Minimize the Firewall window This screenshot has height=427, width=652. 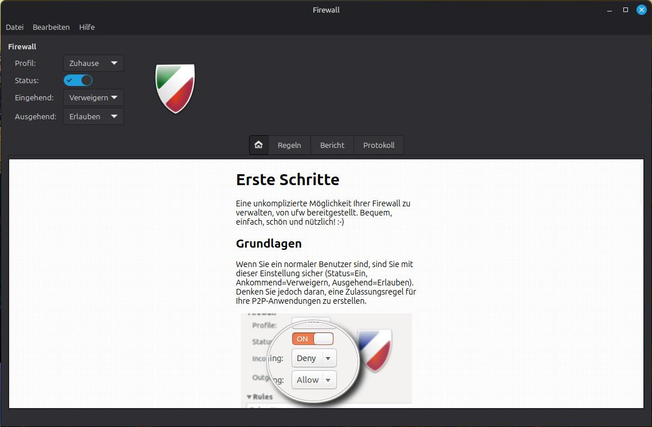click(610, 10)
